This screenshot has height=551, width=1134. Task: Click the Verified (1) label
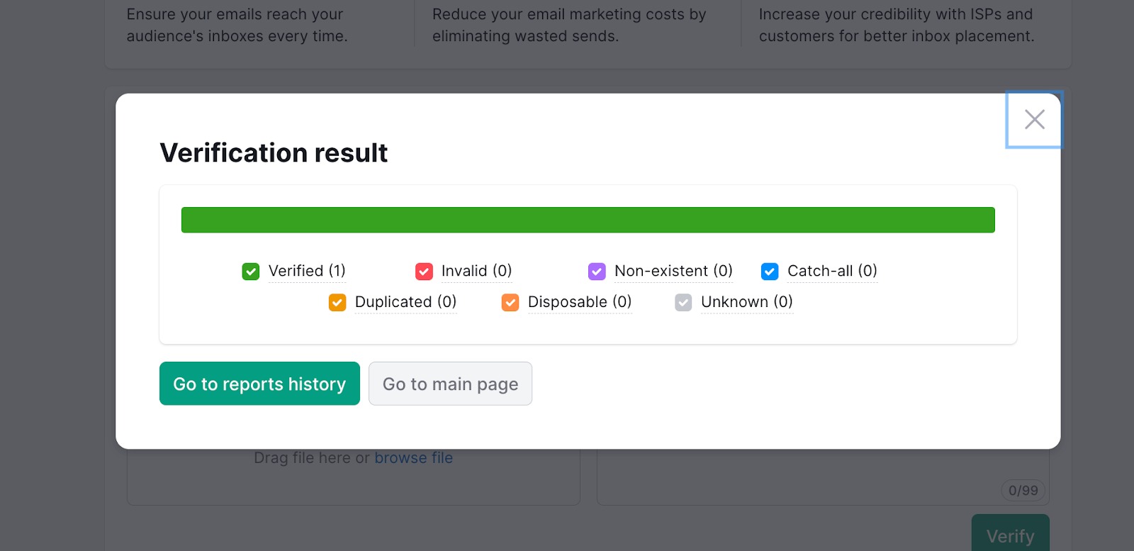point(306,271)
